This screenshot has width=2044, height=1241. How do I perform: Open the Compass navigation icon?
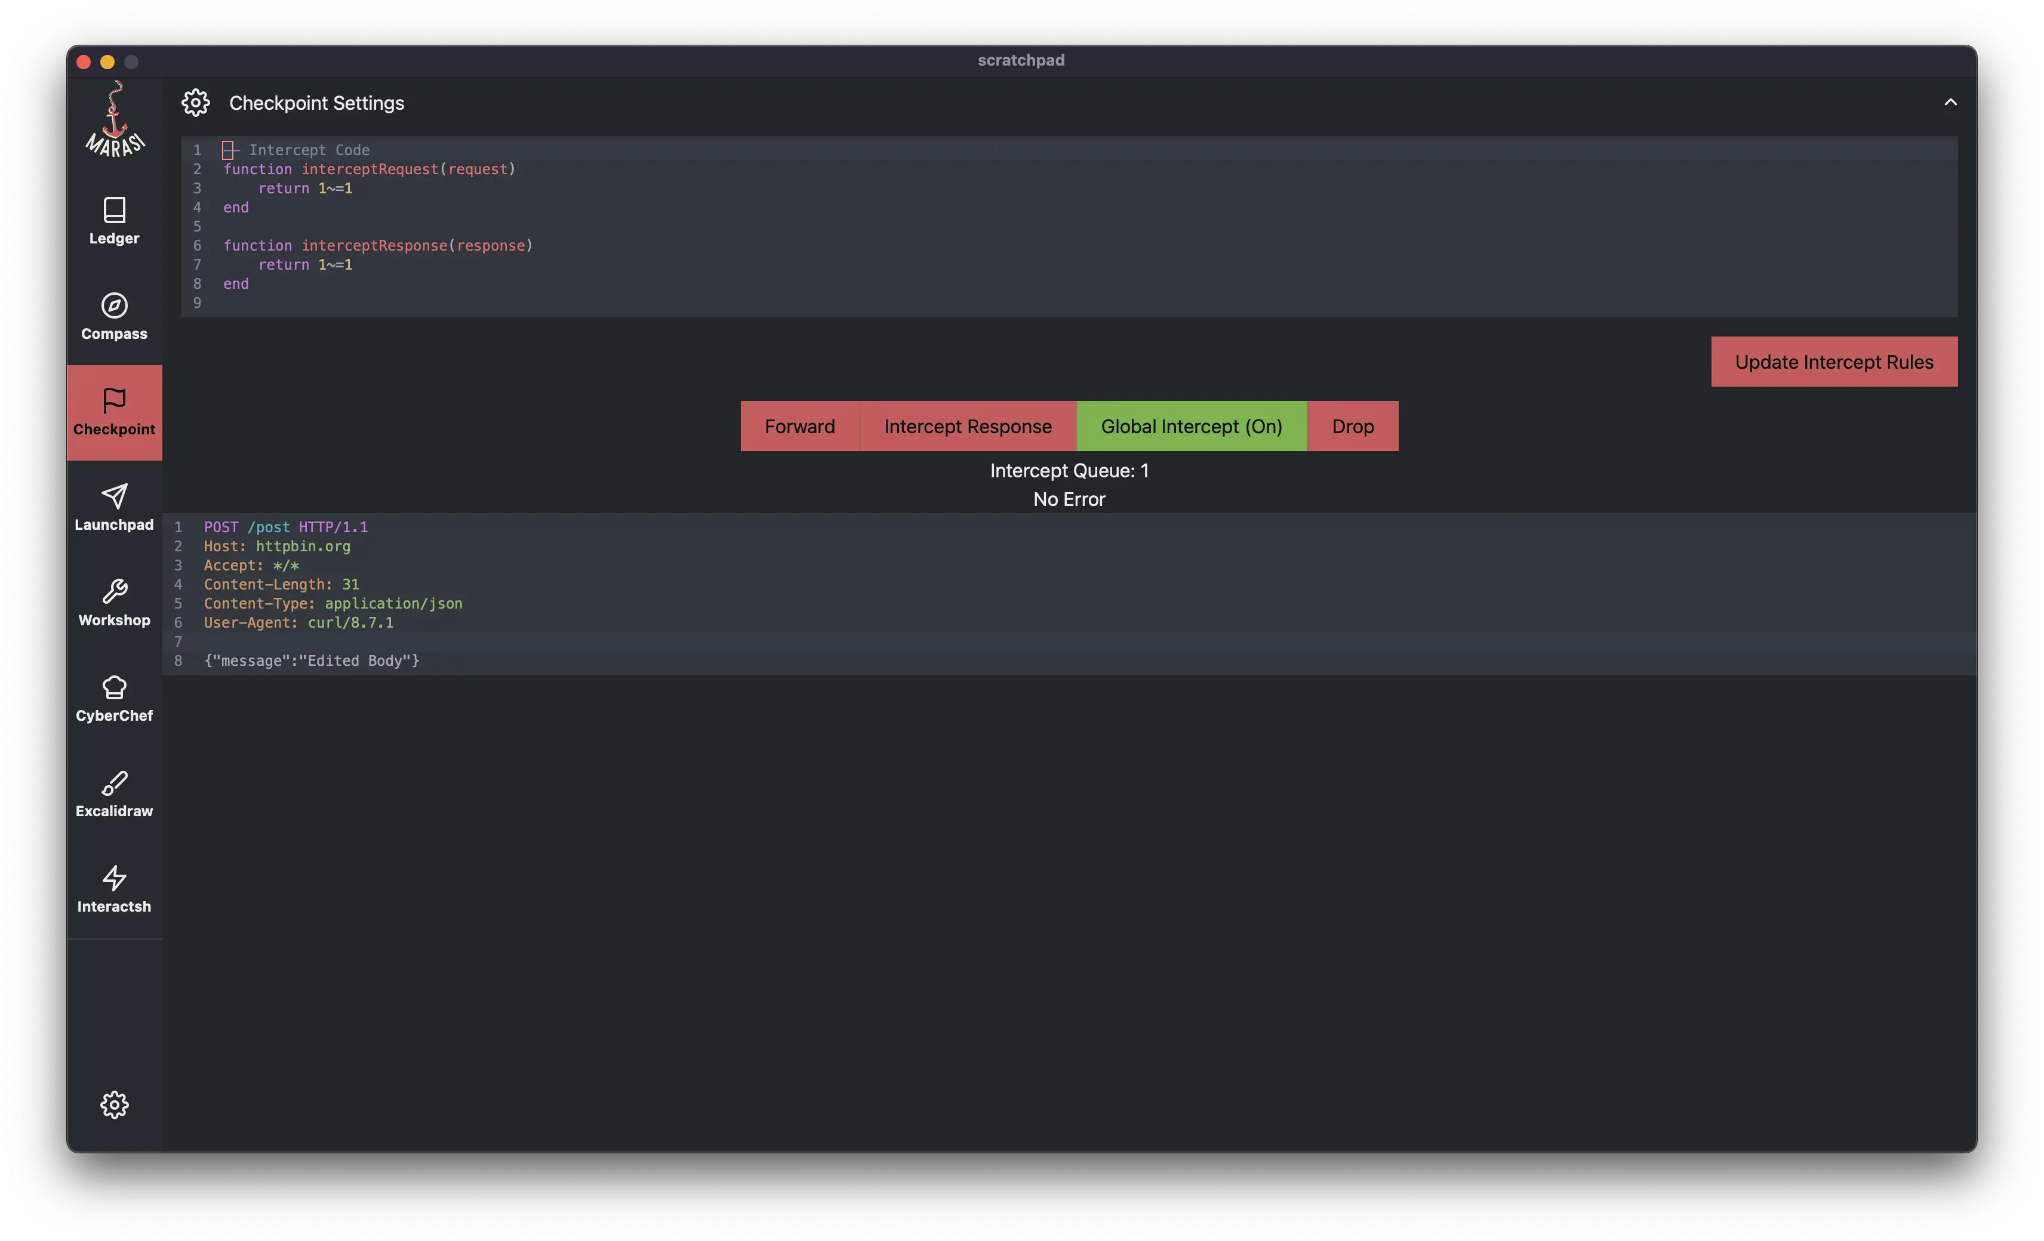pos(115,306)
